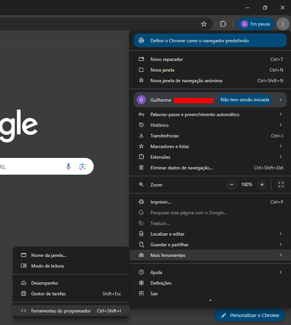Screen dimensions: 291x325
Task: Click the Mais ferramentas toolbox icon
Action: pos(141,255)
